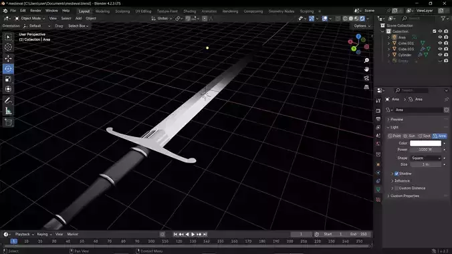Open the green Object Data light tab
This screenshot has width=452, height=254.
click(378, 189)
